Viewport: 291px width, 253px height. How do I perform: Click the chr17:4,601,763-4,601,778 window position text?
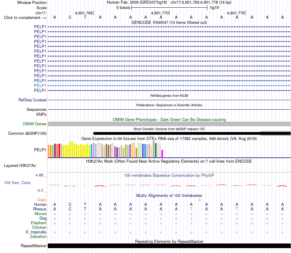(201, 2)
